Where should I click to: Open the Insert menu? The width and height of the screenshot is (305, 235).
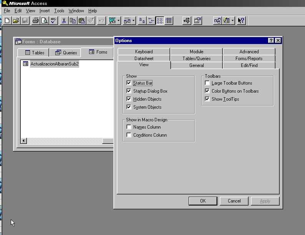click(x=45, y=11)
